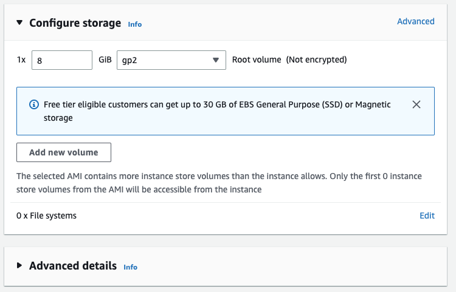Viewport: 456px width, 292px height.
Task: Expand the Advanced details section triangle
Action: point(19,266)
